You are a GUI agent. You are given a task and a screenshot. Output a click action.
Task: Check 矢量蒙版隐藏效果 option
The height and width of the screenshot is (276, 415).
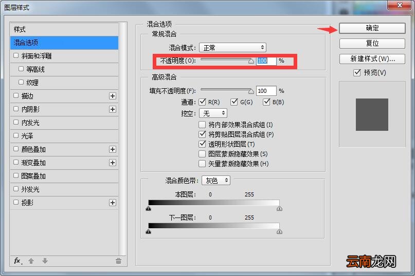202,164
